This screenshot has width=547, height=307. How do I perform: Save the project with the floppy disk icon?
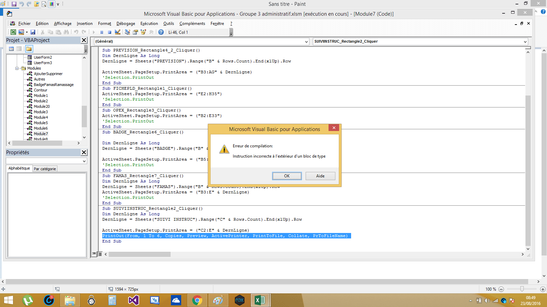pyautogui.click(x=33, y=32)
